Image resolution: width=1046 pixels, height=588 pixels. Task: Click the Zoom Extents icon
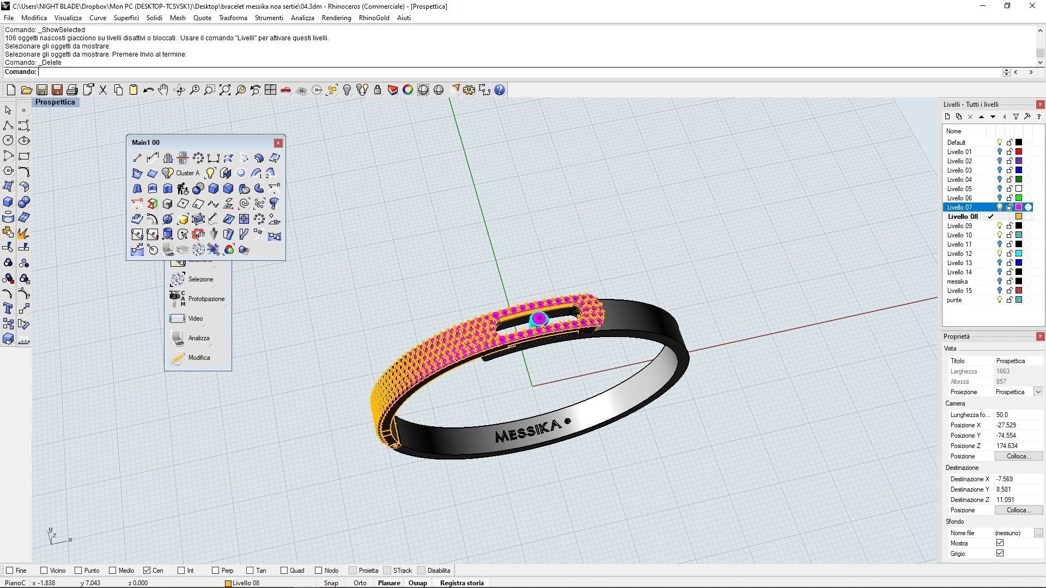224,90
